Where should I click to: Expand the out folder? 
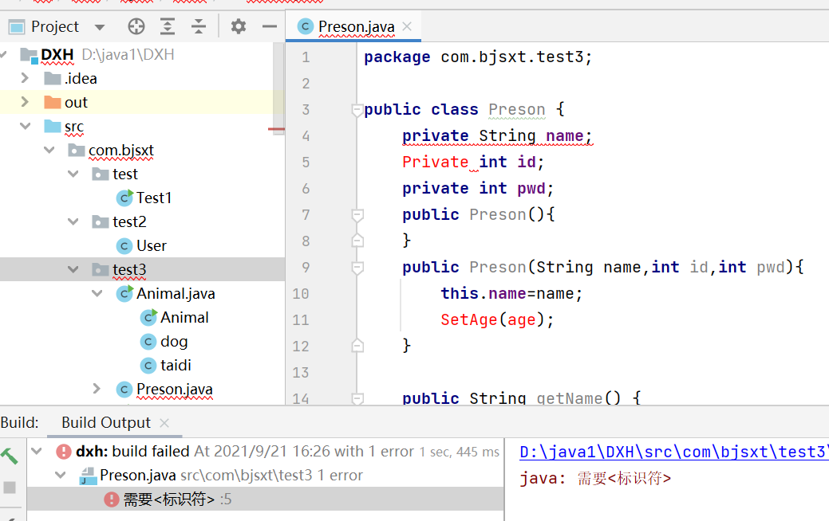click(x=24, y=102)
